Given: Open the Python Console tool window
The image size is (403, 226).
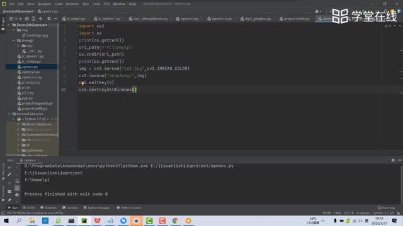Looking at the screenshot, I should [x=128, y=208].
